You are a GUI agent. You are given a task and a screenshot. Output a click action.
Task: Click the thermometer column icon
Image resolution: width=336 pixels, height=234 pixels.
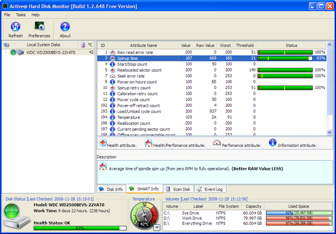[83, 45]
